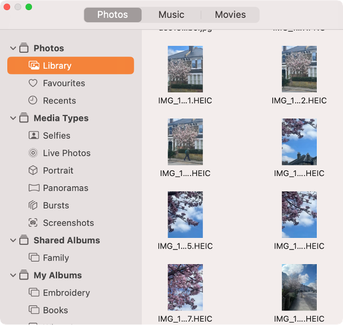Collapse the Shared Albums section chevron
The width and height of the screenshot is (343, 325).
(x=13, y=240)
